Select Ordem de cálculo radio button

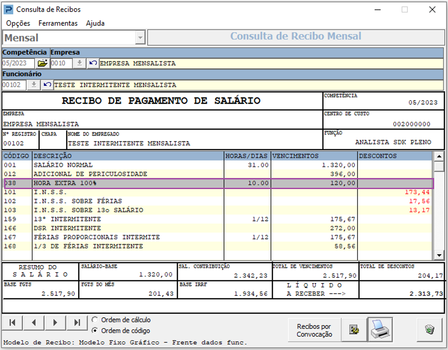tap(95, 320)
